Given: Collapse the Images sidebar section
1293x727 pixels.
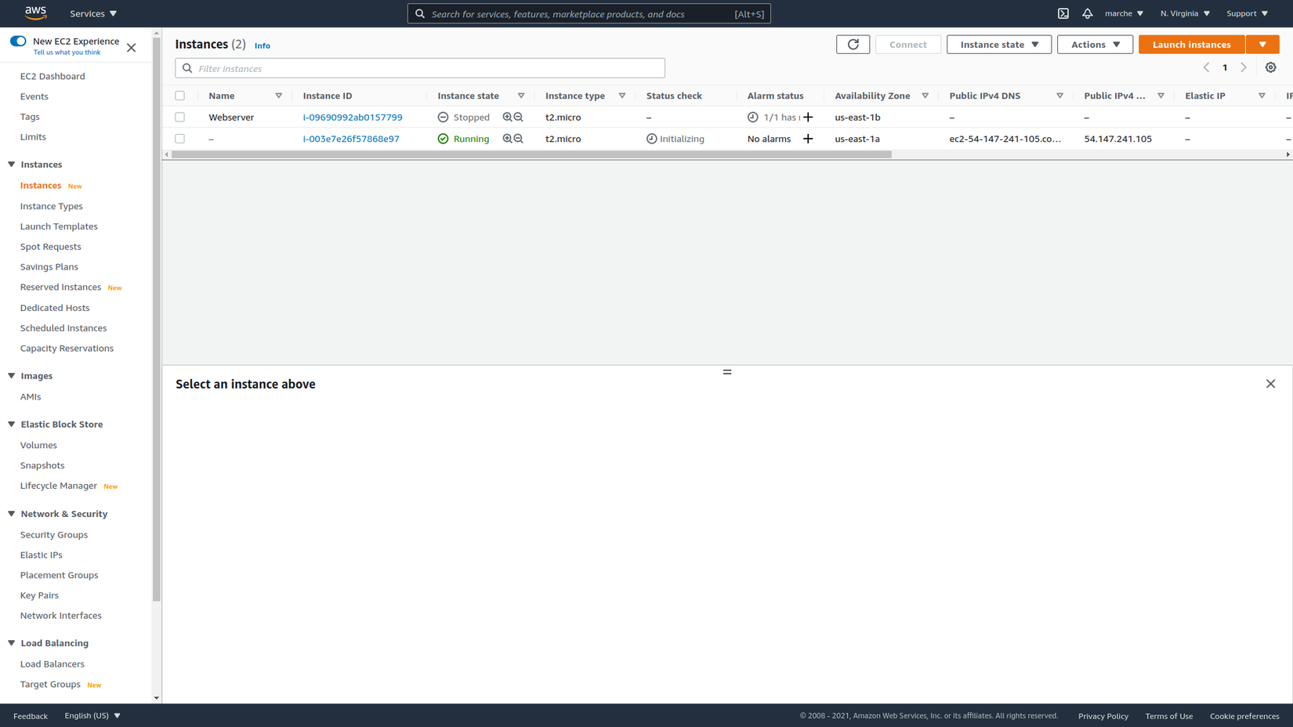Looking at the screenshot, I should (x=12, y=376).
